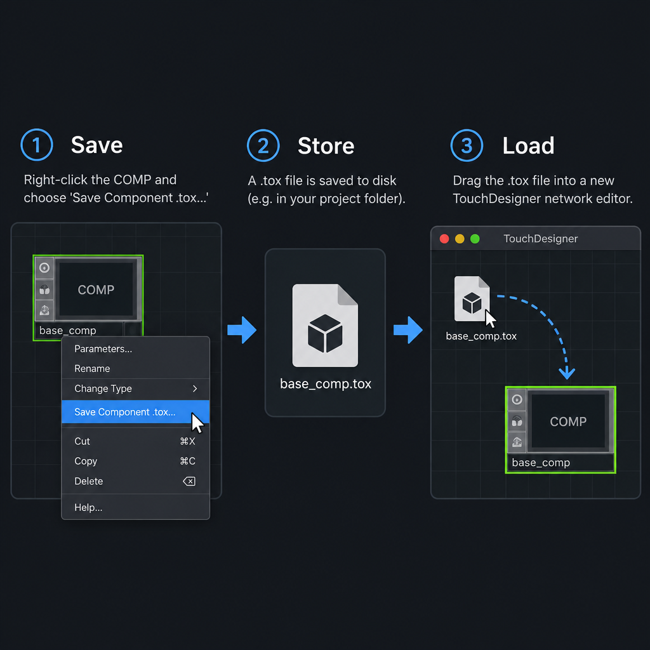The image size is (650, 650).
Task: Select the large .tox file icon in the Store card
Action: (325, 326)
